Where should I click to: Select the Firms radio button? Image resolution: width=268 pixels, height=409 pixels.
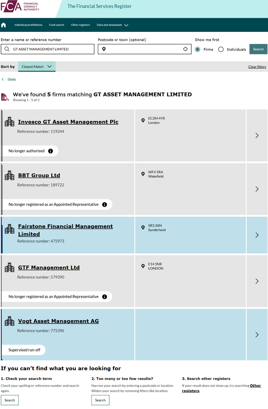(198, 49)
